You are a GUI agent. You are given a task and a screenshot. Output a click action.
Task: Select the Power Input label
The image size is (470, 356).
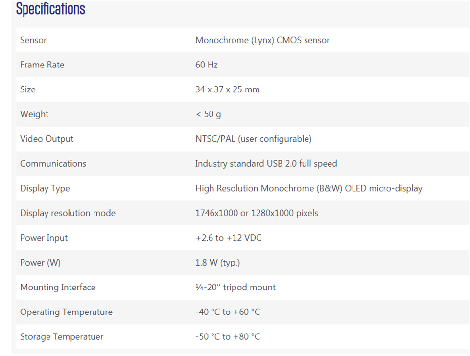44,238
